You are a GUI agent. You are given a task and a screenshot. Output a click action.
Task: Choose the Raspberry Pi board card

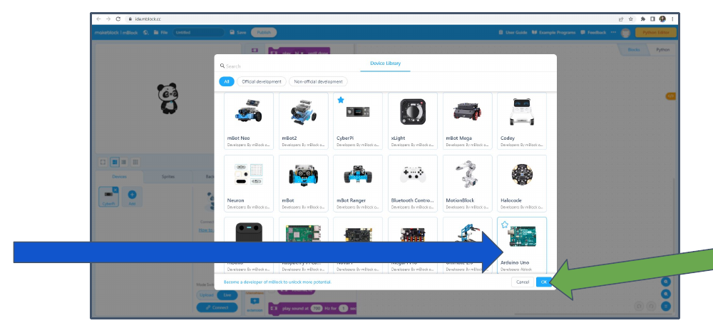point(303,245)
